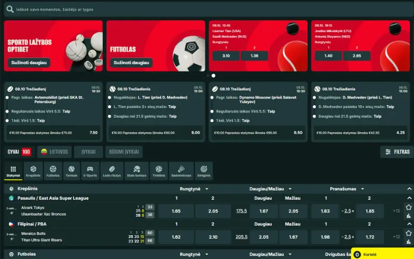Screen dimensions: 414x259
Task: Select the Statymai all-sports grid icon
Action: (x=13, y=171)
